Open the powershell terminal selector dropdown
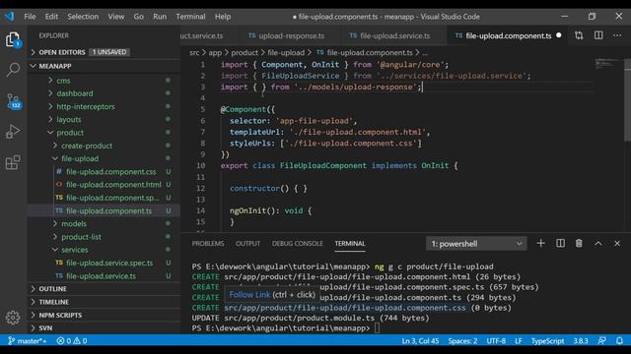This screenshot has height=354, width=631. (476, 244)
